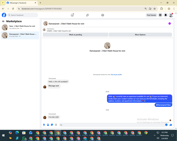Screen dimensions: 177x141
Task: Open the volume control in system tray
Action: pyautogui.click(x=158, y=138)
